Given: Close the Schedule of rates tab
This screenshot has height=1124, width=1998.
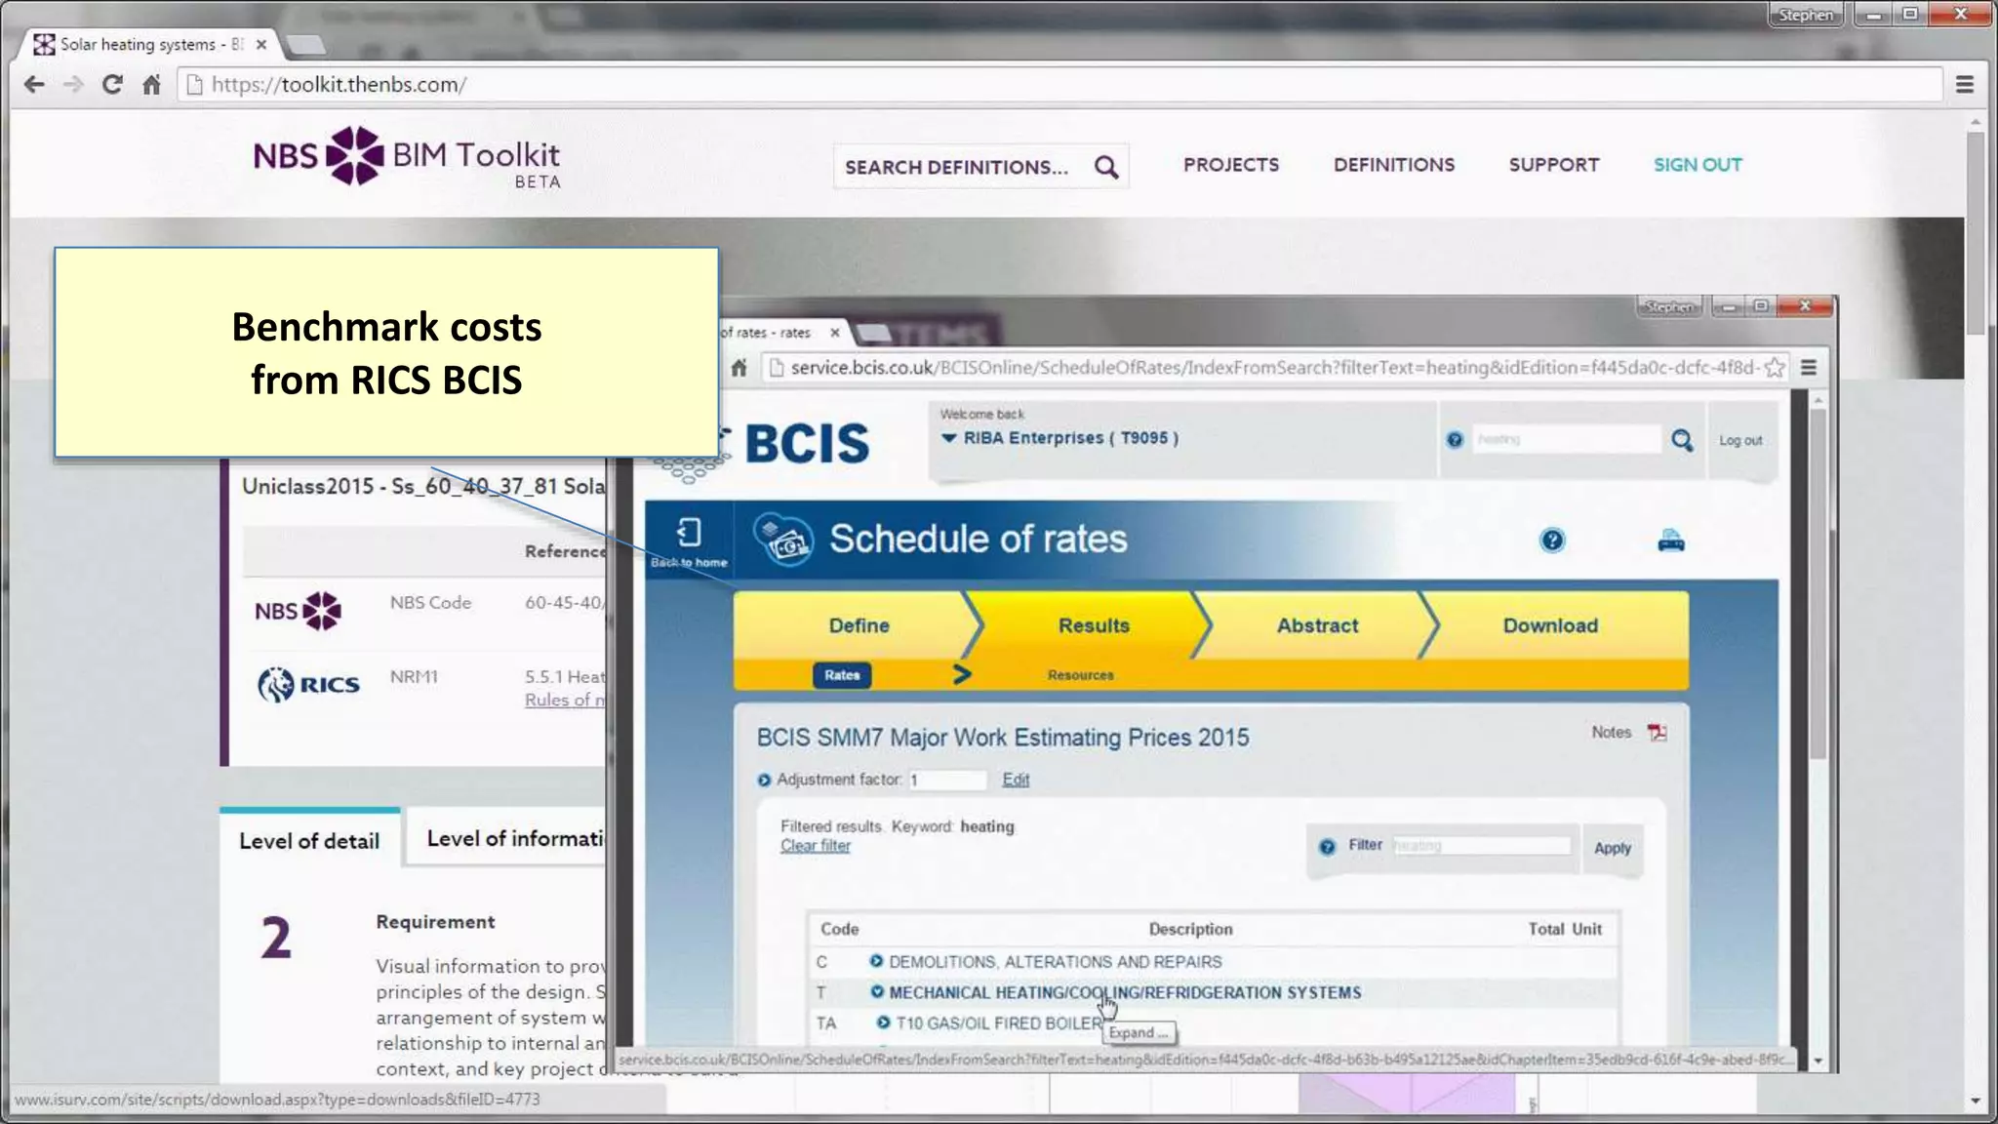Looking at the screenshot, I should (835, 333).
